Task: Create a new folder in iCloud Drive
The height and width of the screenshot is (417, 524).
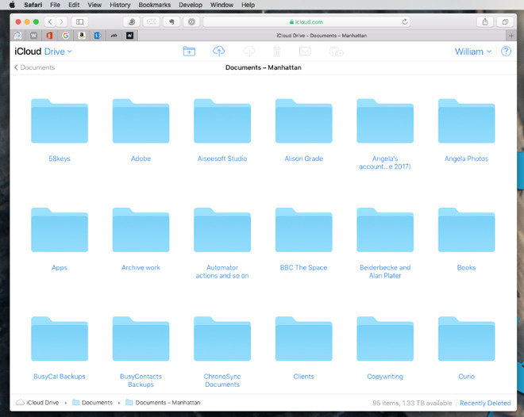Action: (x=189, y=51)
